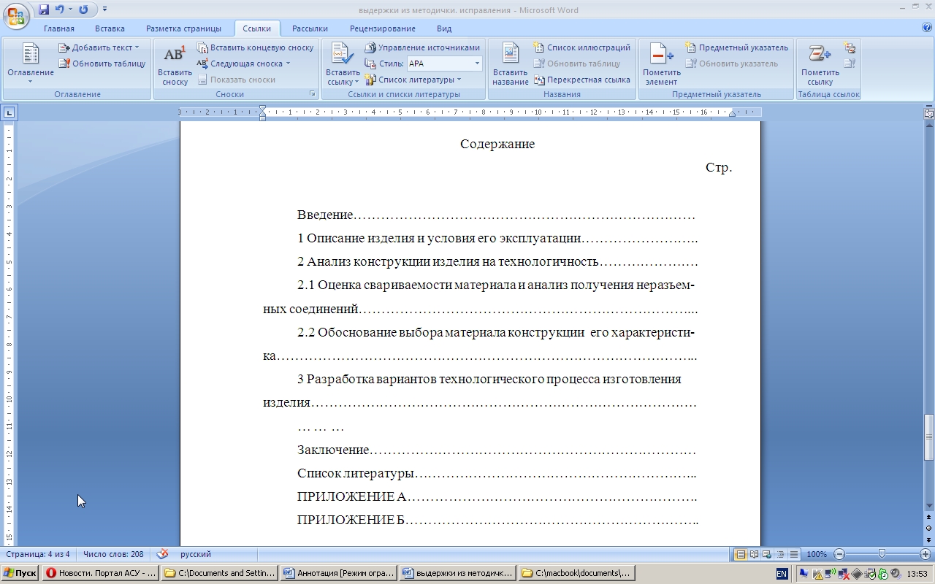Open Следующая сноска dropdown
This screenshot has width=935, height=584.
point(243,64)
